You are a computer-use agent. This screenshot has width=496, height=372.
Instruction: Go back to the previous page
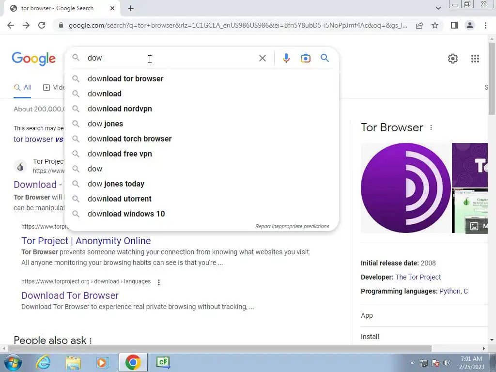11,25
